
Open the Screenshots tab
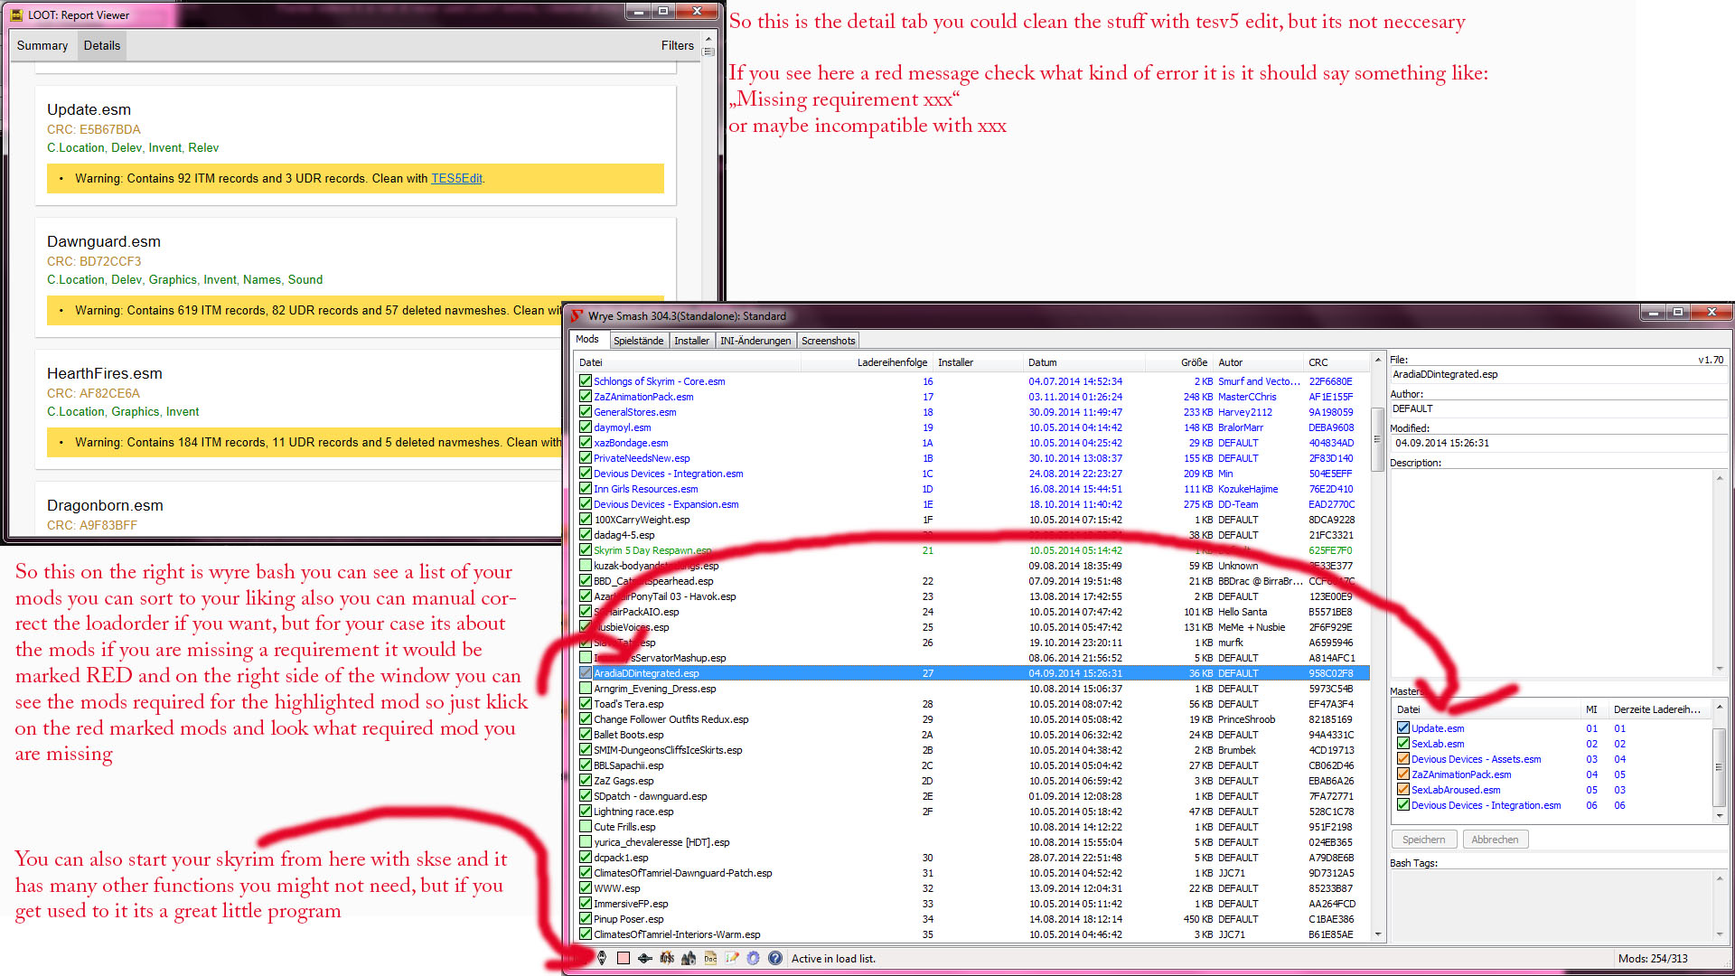(829, 341)
